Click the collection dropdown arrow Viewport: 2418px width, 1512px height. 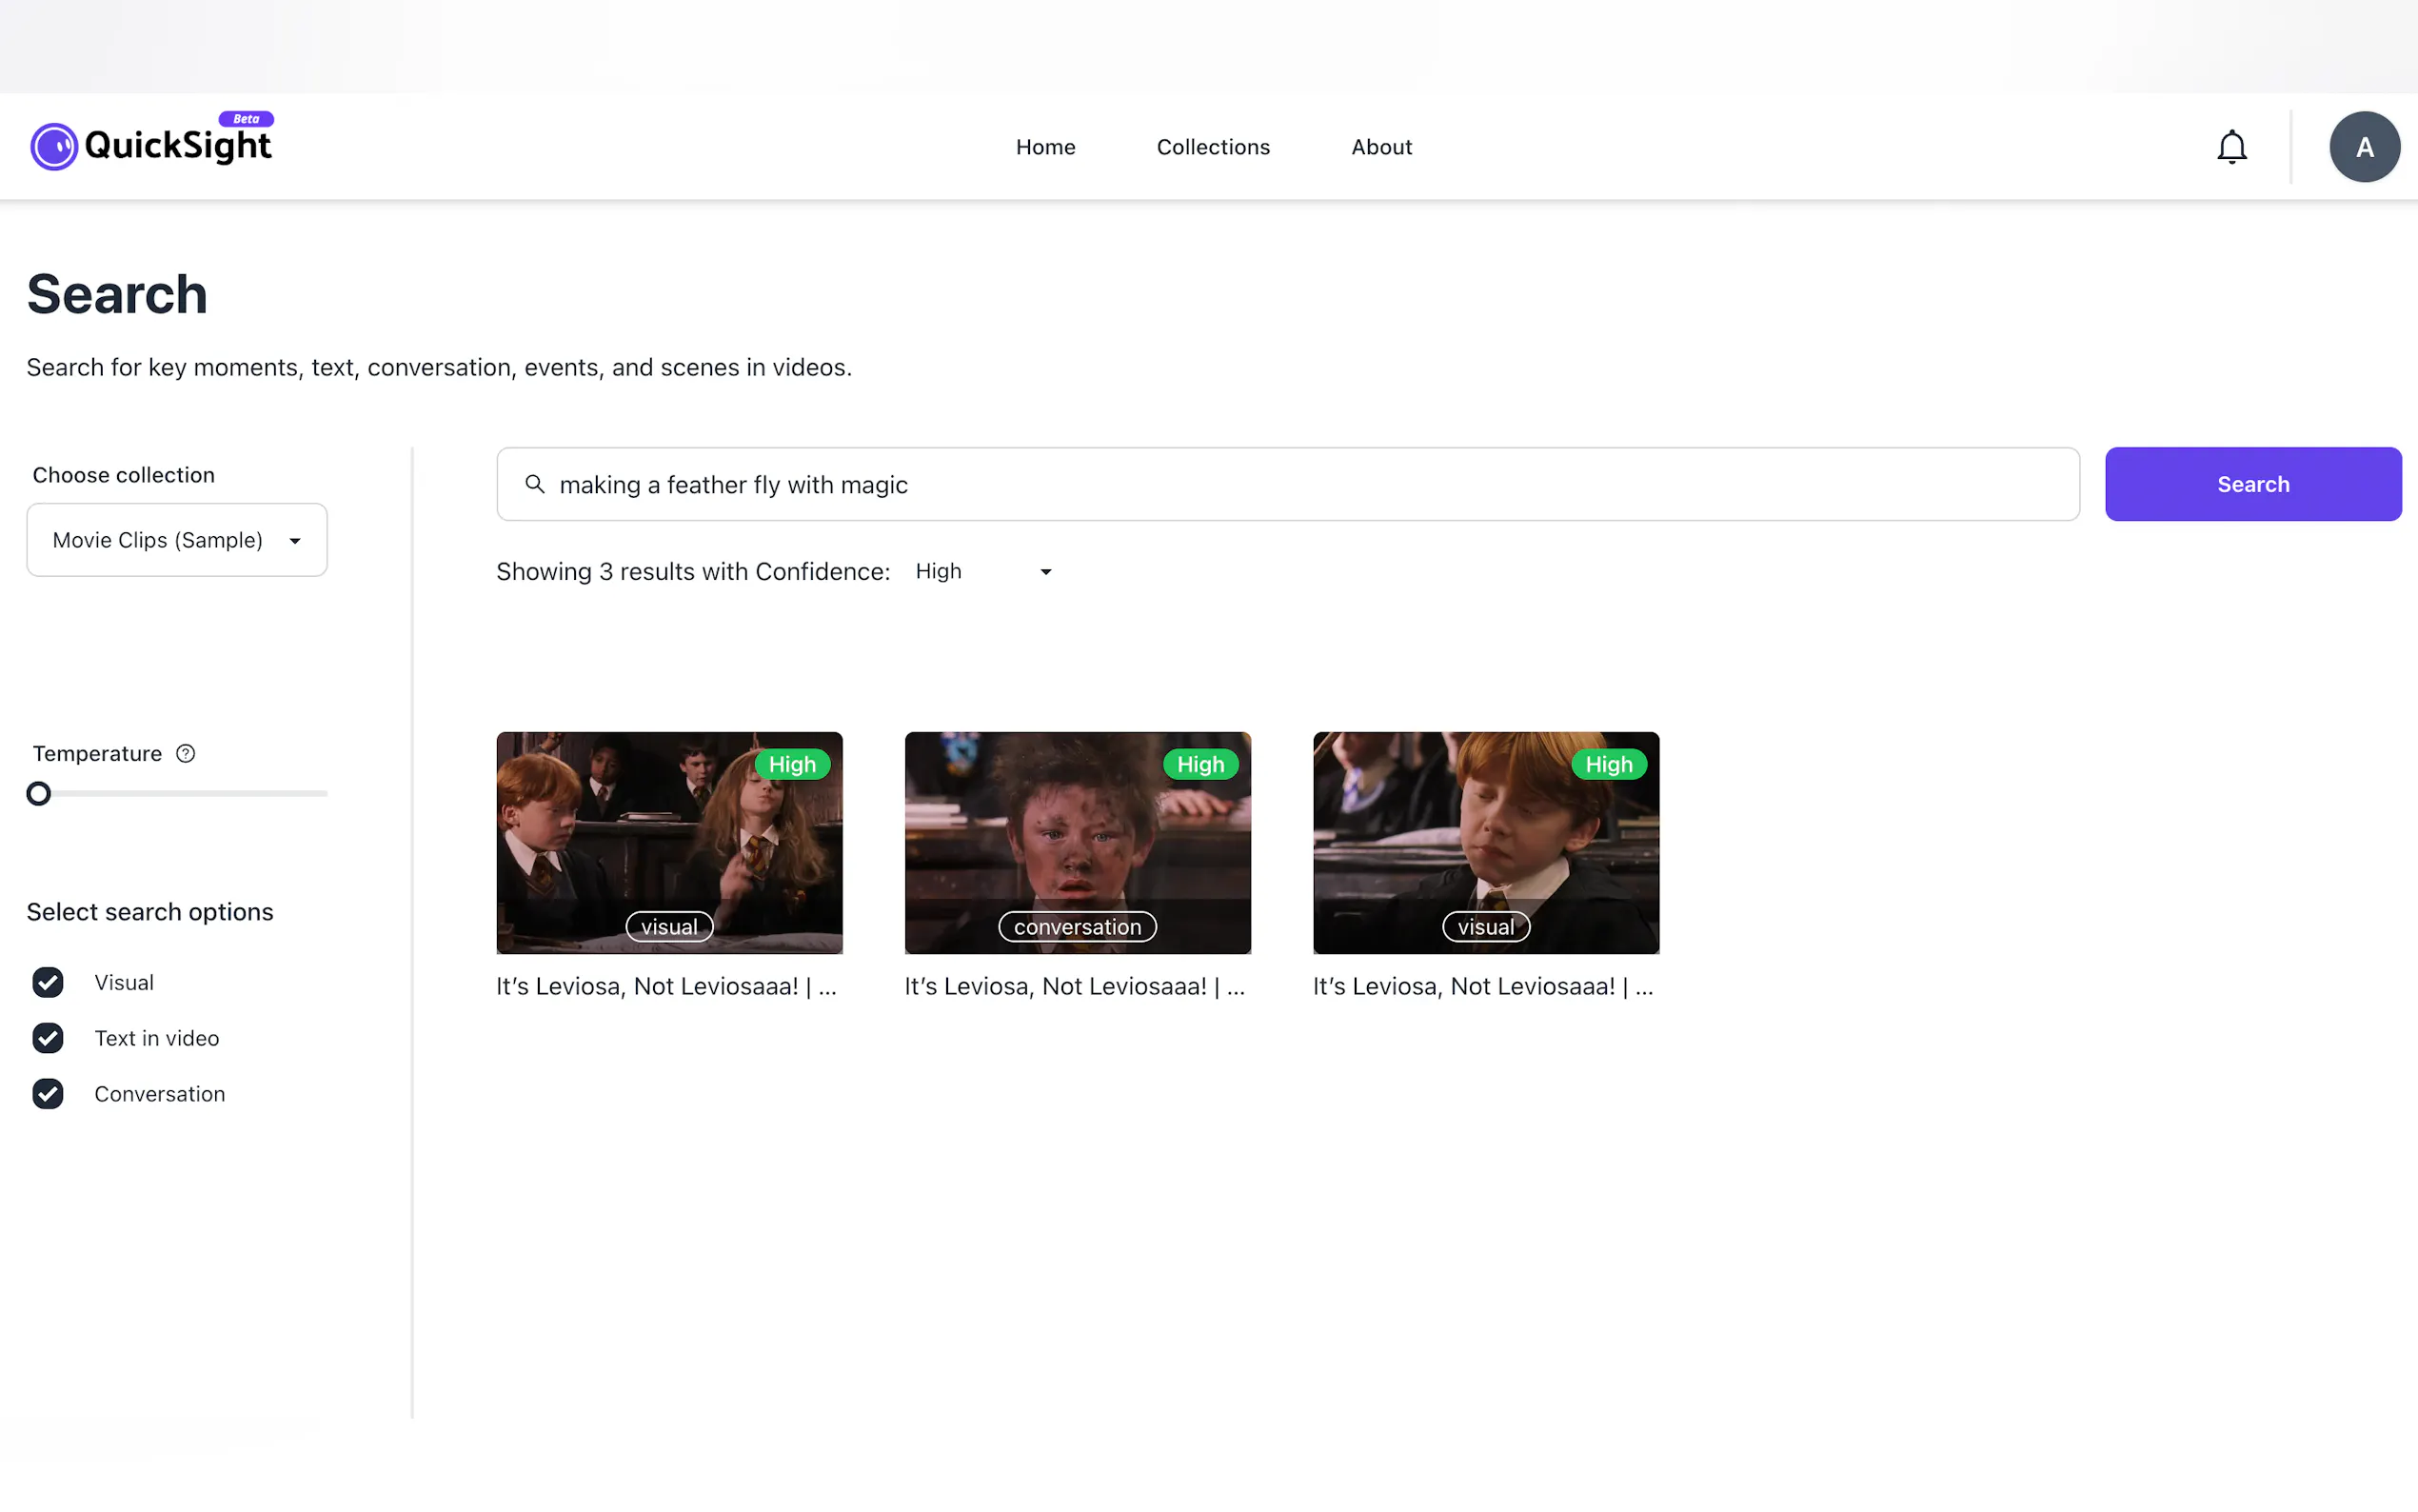pos(295,541)
